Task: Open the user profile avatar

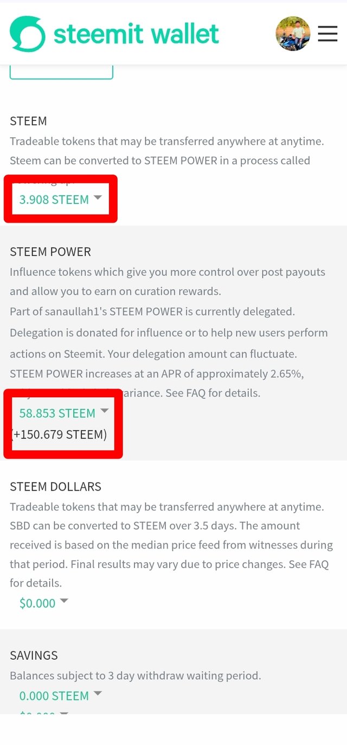Action: pos(293,34)
